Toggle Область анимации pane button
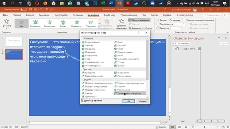Viewport: 230px width, 129px height. pos(139,20)
